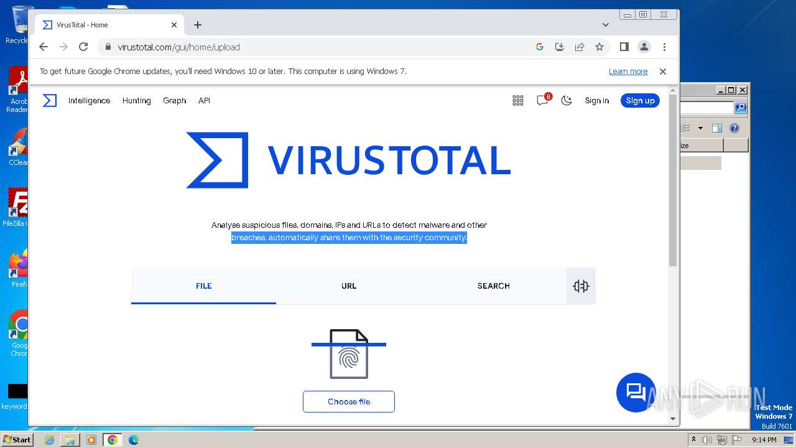Click the monitor/API icon beside SEARCH tab
The image size is (796, 448).
point(581,286)
